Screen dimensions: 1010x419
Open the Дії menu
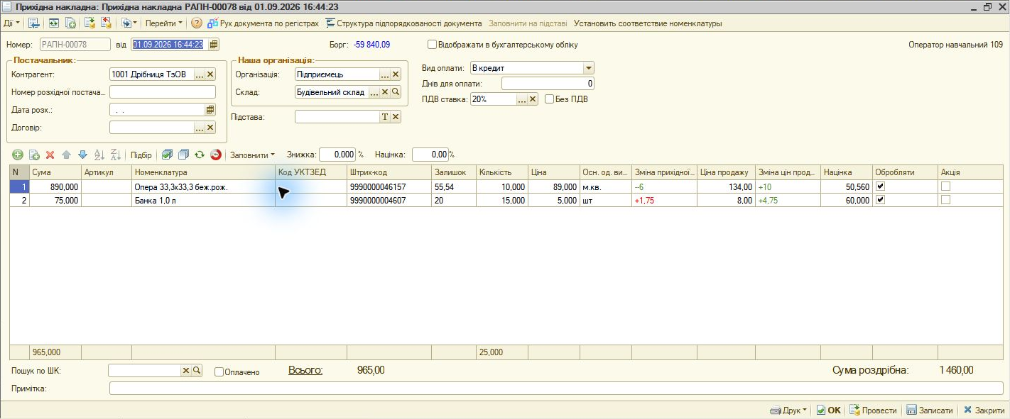click(11, 23)
